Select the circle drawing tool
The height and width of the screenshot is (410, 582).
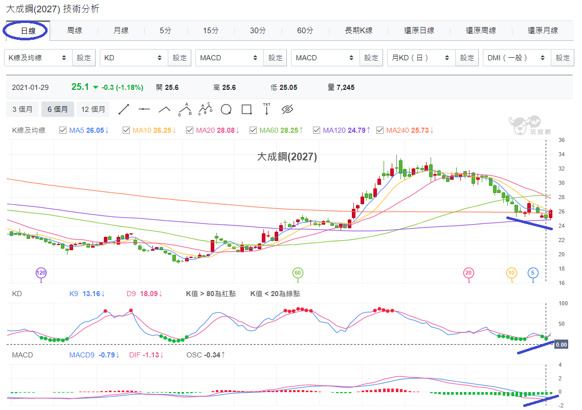[x=226, y=109]
